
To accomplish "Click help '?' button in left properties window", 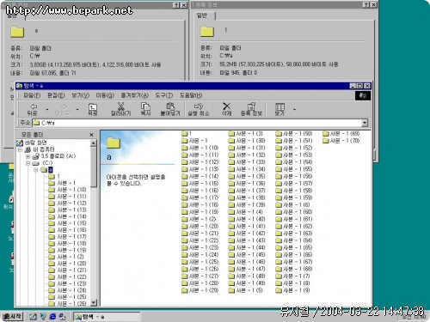I will click(176, 5).
